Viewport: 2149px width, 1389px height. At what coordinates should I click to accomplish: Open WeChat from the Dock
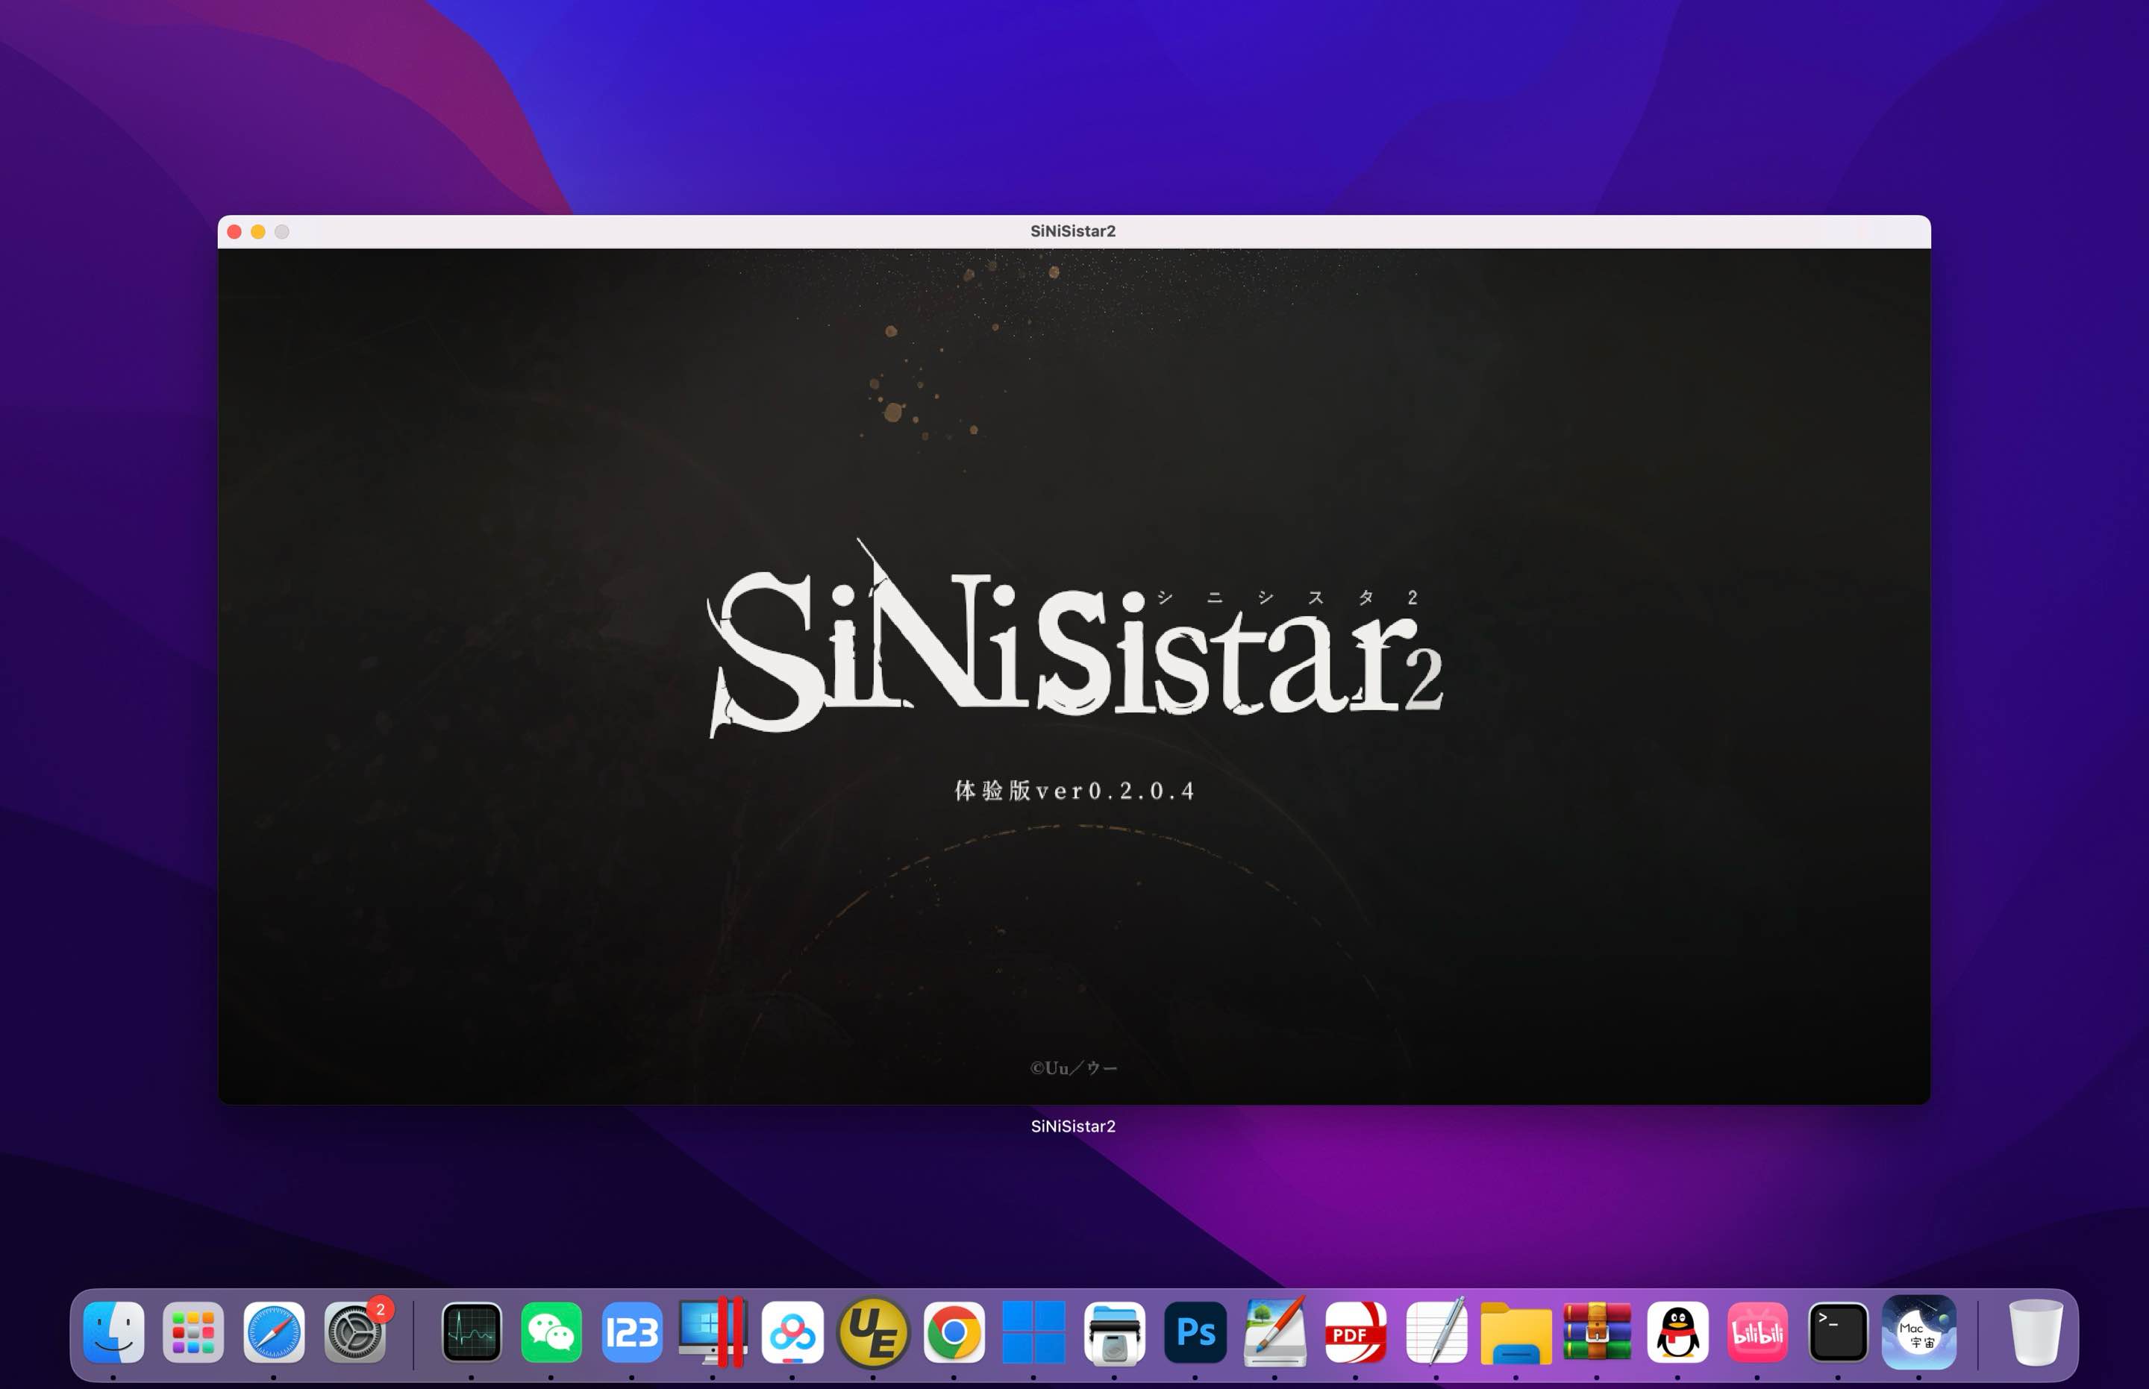click(551, 1332)
